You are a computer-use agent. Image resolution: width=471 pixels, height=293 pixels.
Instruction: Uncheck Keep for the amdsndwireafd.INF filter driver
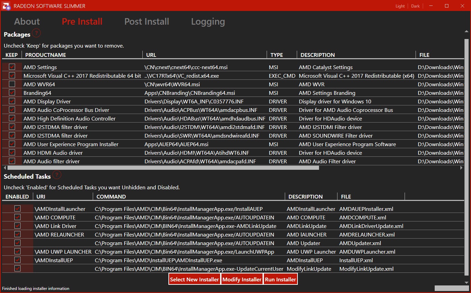click(x=12, y=136)
